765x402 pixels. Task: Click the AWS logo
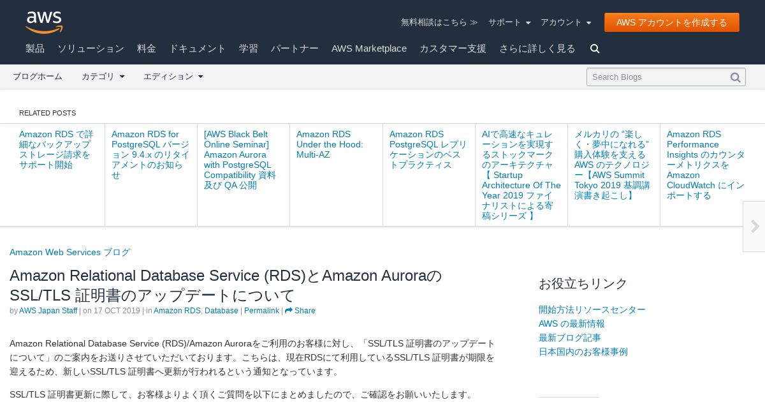coord(44,22)
